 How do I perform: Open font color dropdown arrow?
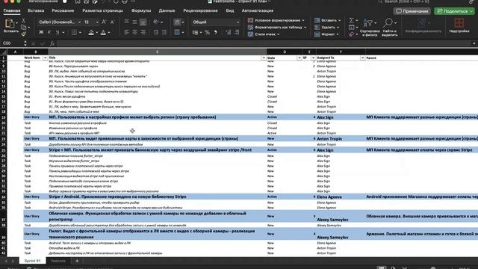coord(109,32)
